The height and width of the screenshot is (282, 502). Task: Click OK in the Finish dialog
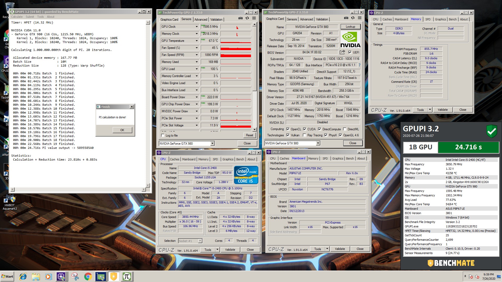pos(122,130)
